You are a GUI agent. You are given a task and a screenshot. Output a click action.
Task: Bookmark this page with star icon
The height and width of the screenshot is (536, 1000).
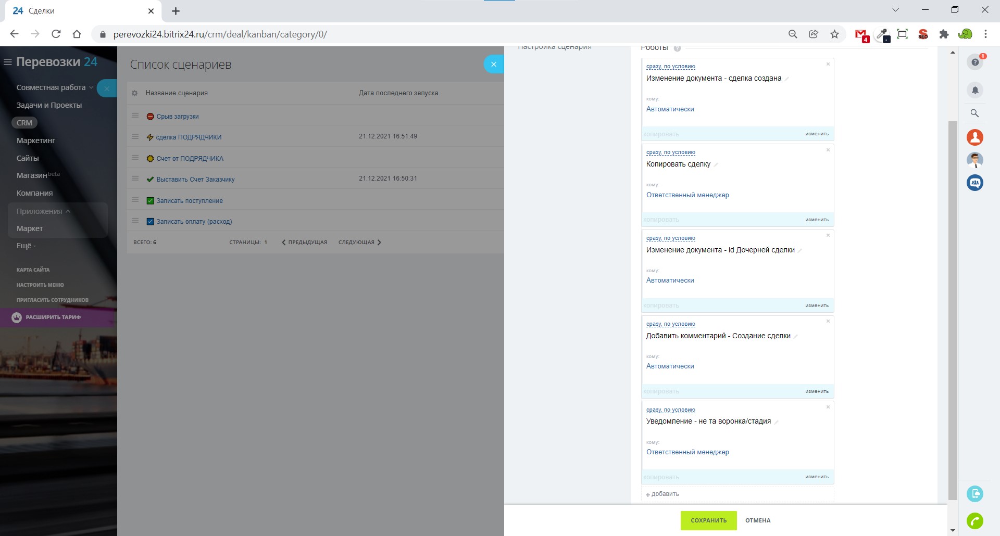(835, 34)
